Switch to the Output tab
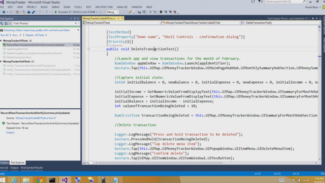Image resolution: width=325 pixels, height=183 pixels. 14,168
